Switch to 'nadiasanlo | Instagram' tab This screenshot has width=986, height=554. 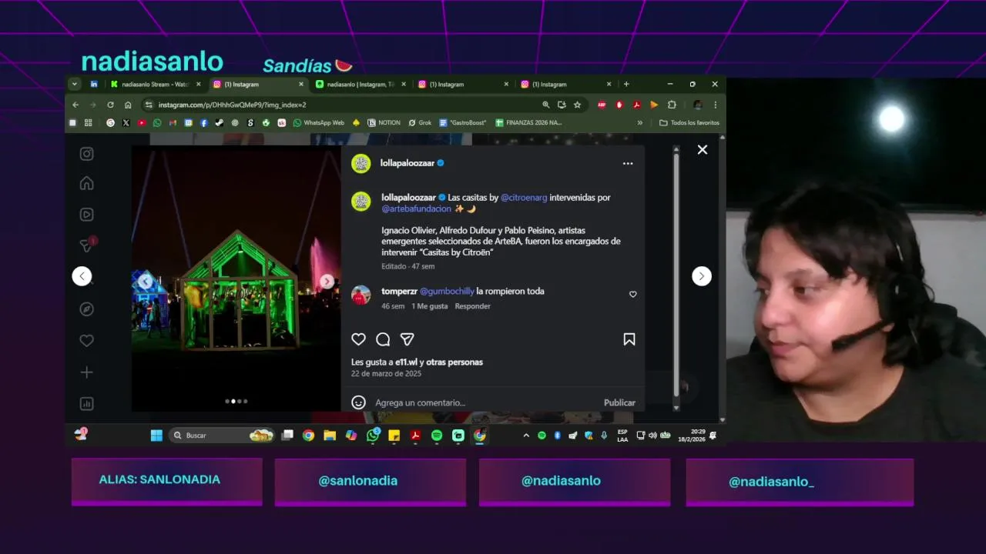click(361, 85)
